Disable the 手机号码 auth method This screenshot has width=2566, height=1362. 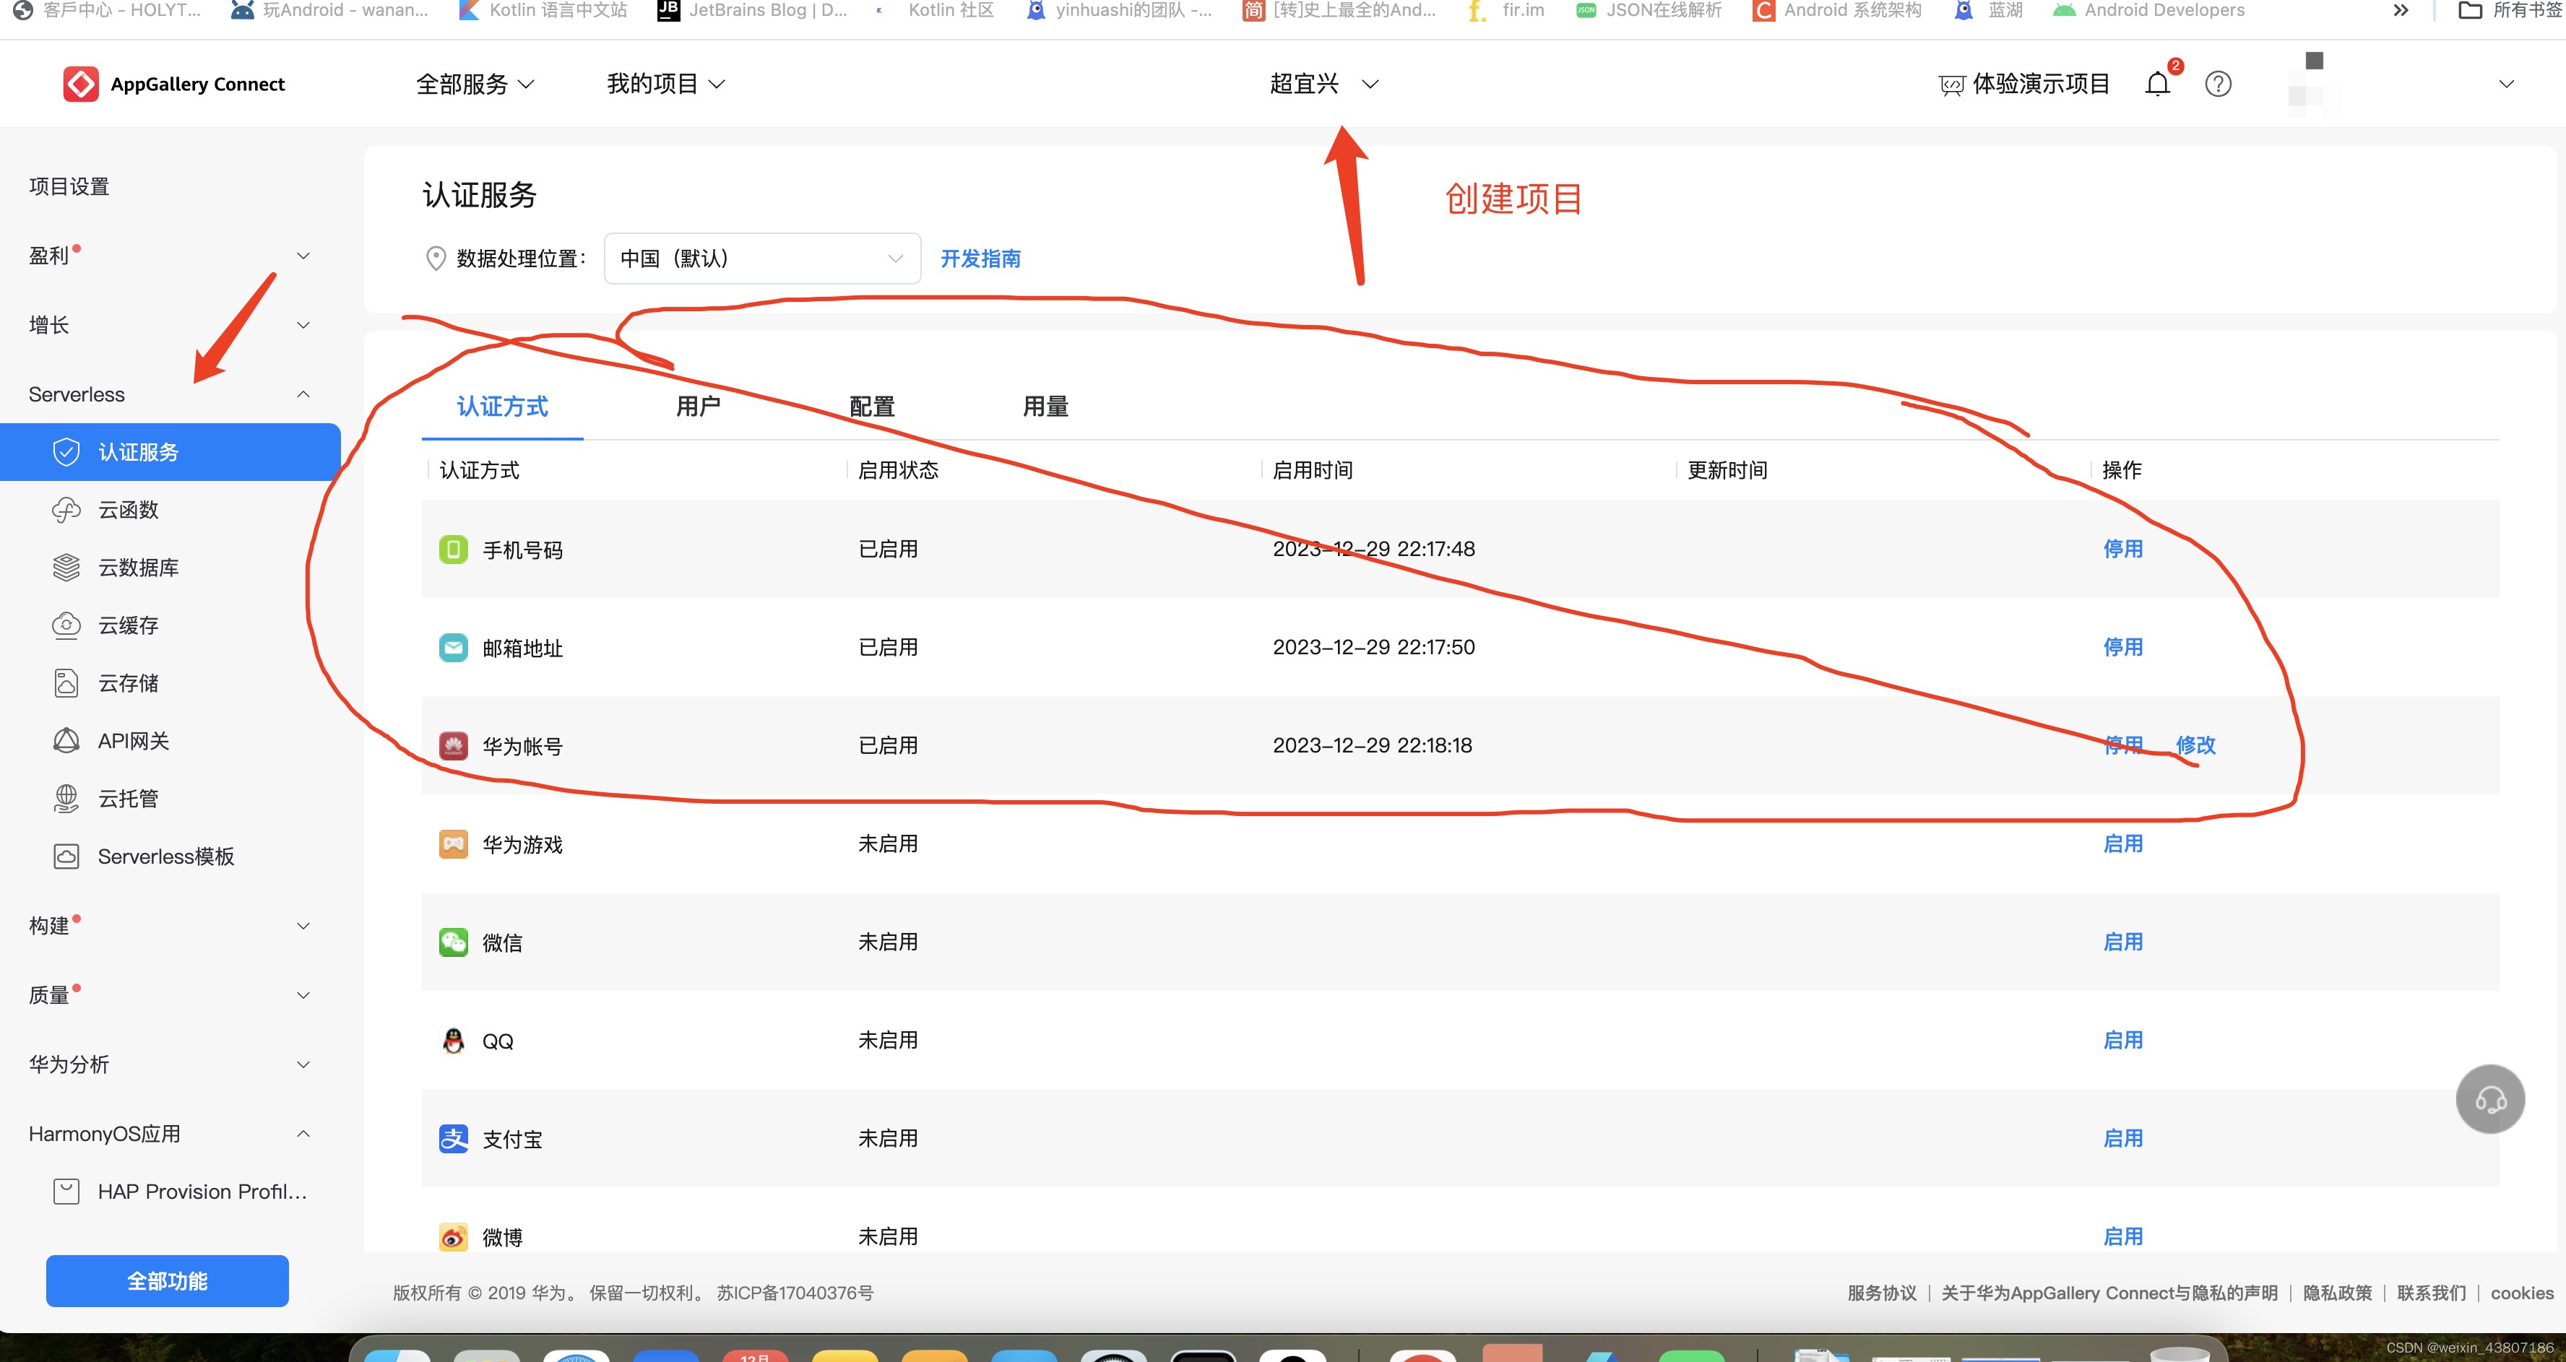[x=2122, y=549]
